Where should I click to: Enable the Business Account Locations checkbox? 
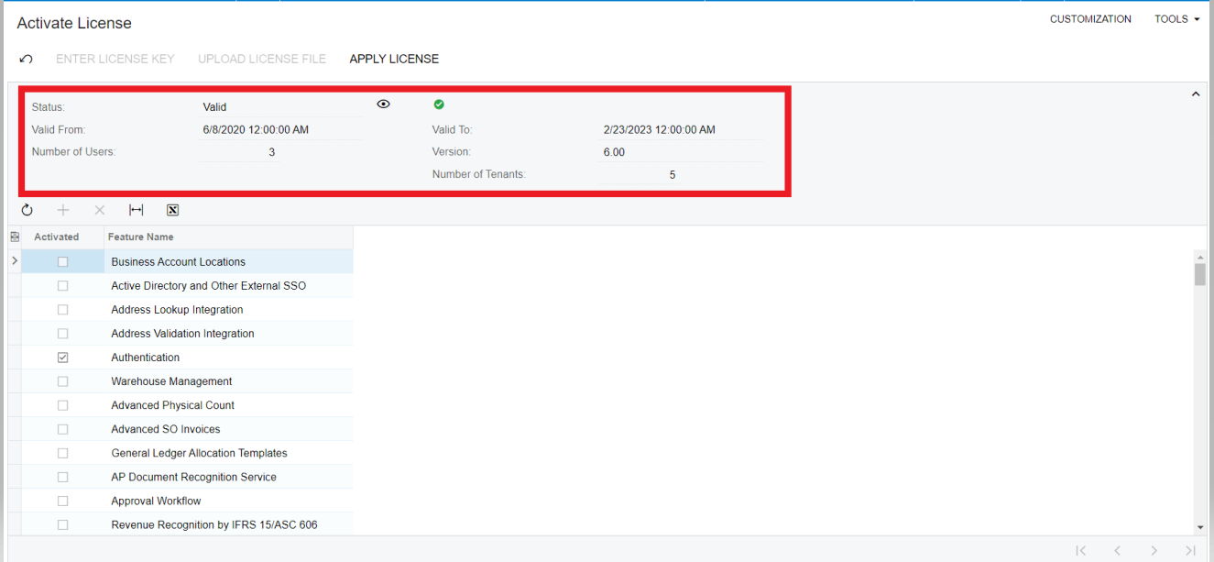pyautogui.click(x=62, y=261)
